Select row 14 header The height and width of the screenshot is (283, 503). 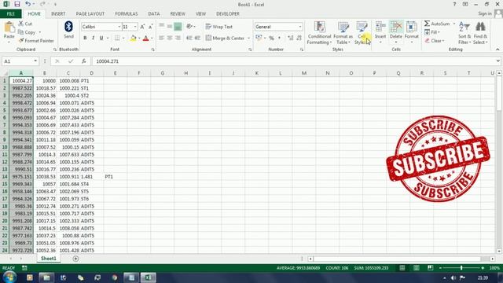pyautogui.click(x=5, y=176)
